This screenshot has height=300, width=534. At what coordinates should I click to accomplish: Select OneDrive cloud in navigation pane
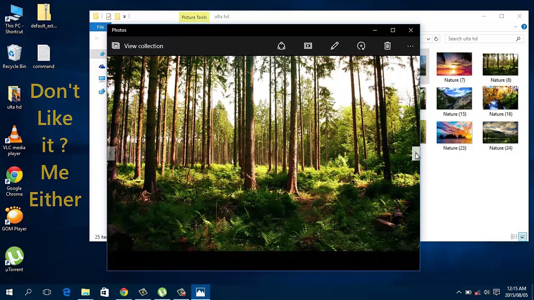[102, 67]
